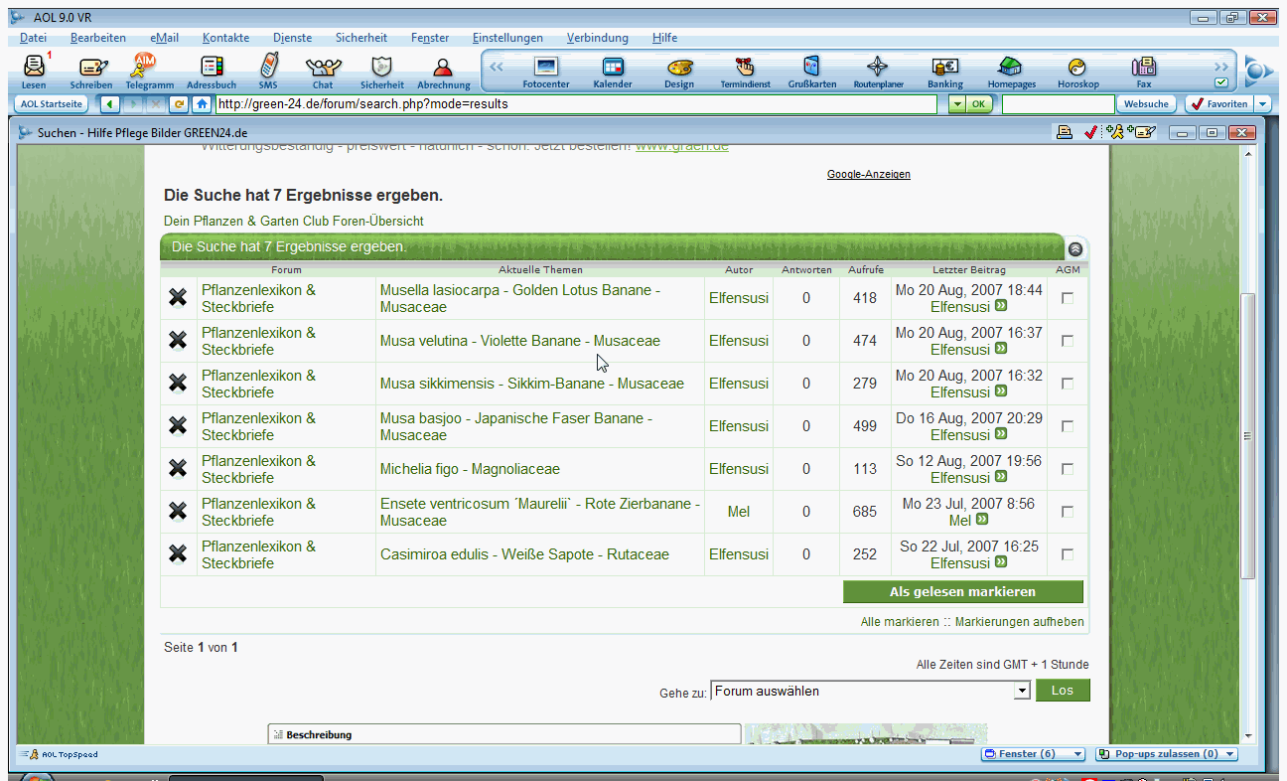Tick the checkbox for Musella lasiocarpa row
Image resolution: width=1287 pixels, height=781 pixels.
1068,298
